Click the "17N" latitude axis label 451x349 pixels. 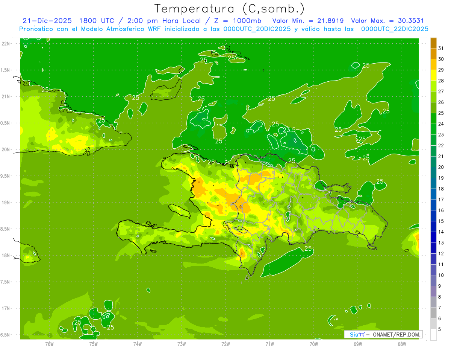(6, 309)
